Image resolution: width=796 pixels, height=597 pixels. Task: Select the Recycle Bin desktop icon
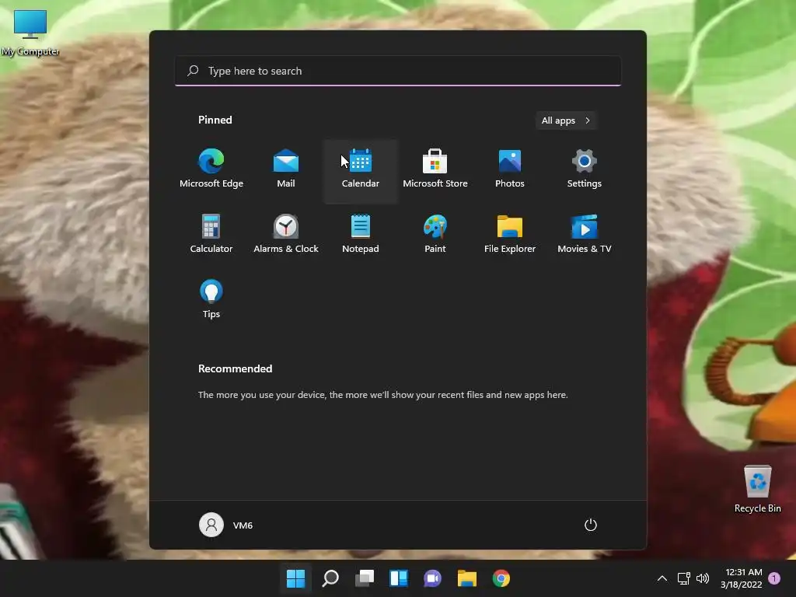(757, 489)
